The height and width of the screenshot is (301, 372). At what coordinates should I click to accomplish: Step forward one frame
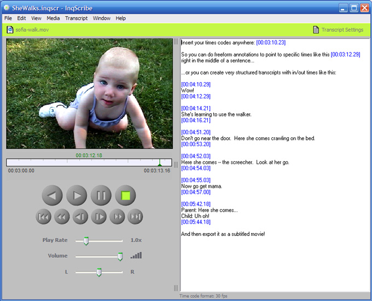click(x=99, y=217)
